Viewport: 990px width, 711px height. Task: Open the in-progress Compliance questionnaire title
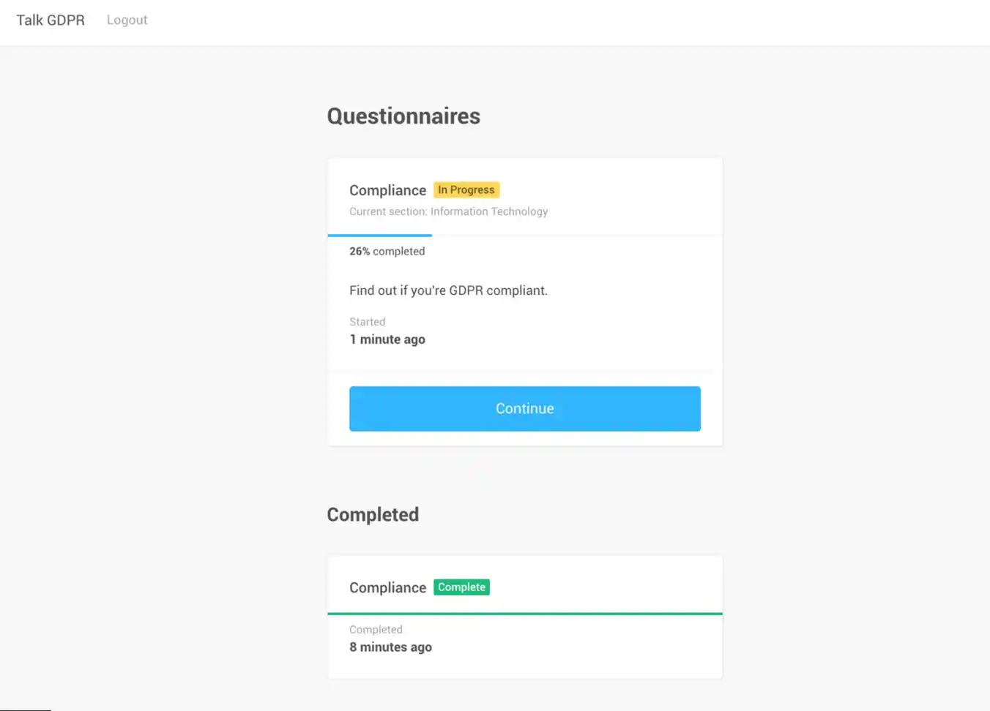[387, 191]
